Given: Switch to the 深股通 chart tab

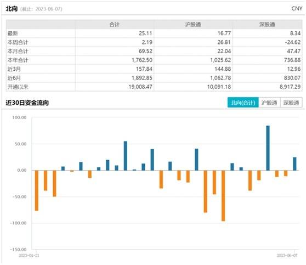Looking at the screenshot, I should tap(291, 103).
